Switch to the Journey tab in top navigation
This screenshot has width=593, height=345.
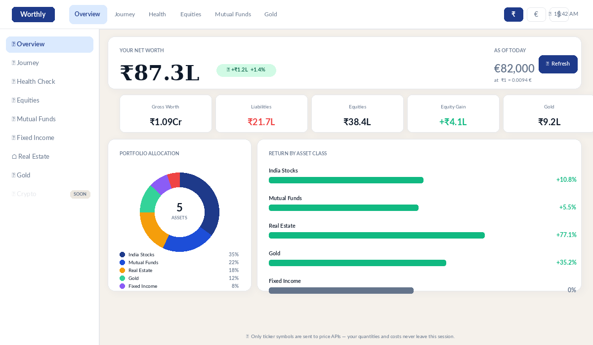tap(125, 14)
